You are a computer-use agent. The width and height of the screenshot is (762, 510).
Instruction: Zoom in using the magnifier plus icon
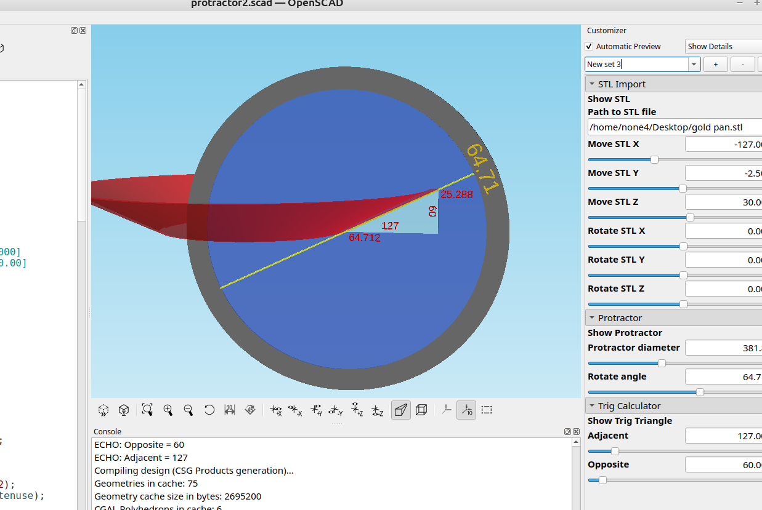168,410
